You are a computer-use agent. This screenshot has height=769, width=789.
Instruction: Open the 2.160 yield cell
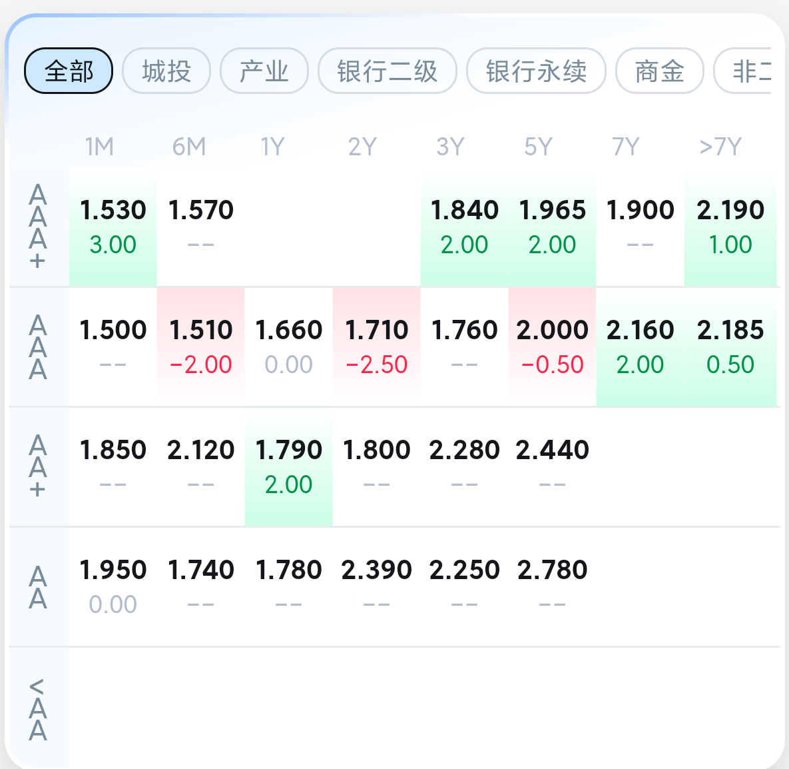pos(640,347)
